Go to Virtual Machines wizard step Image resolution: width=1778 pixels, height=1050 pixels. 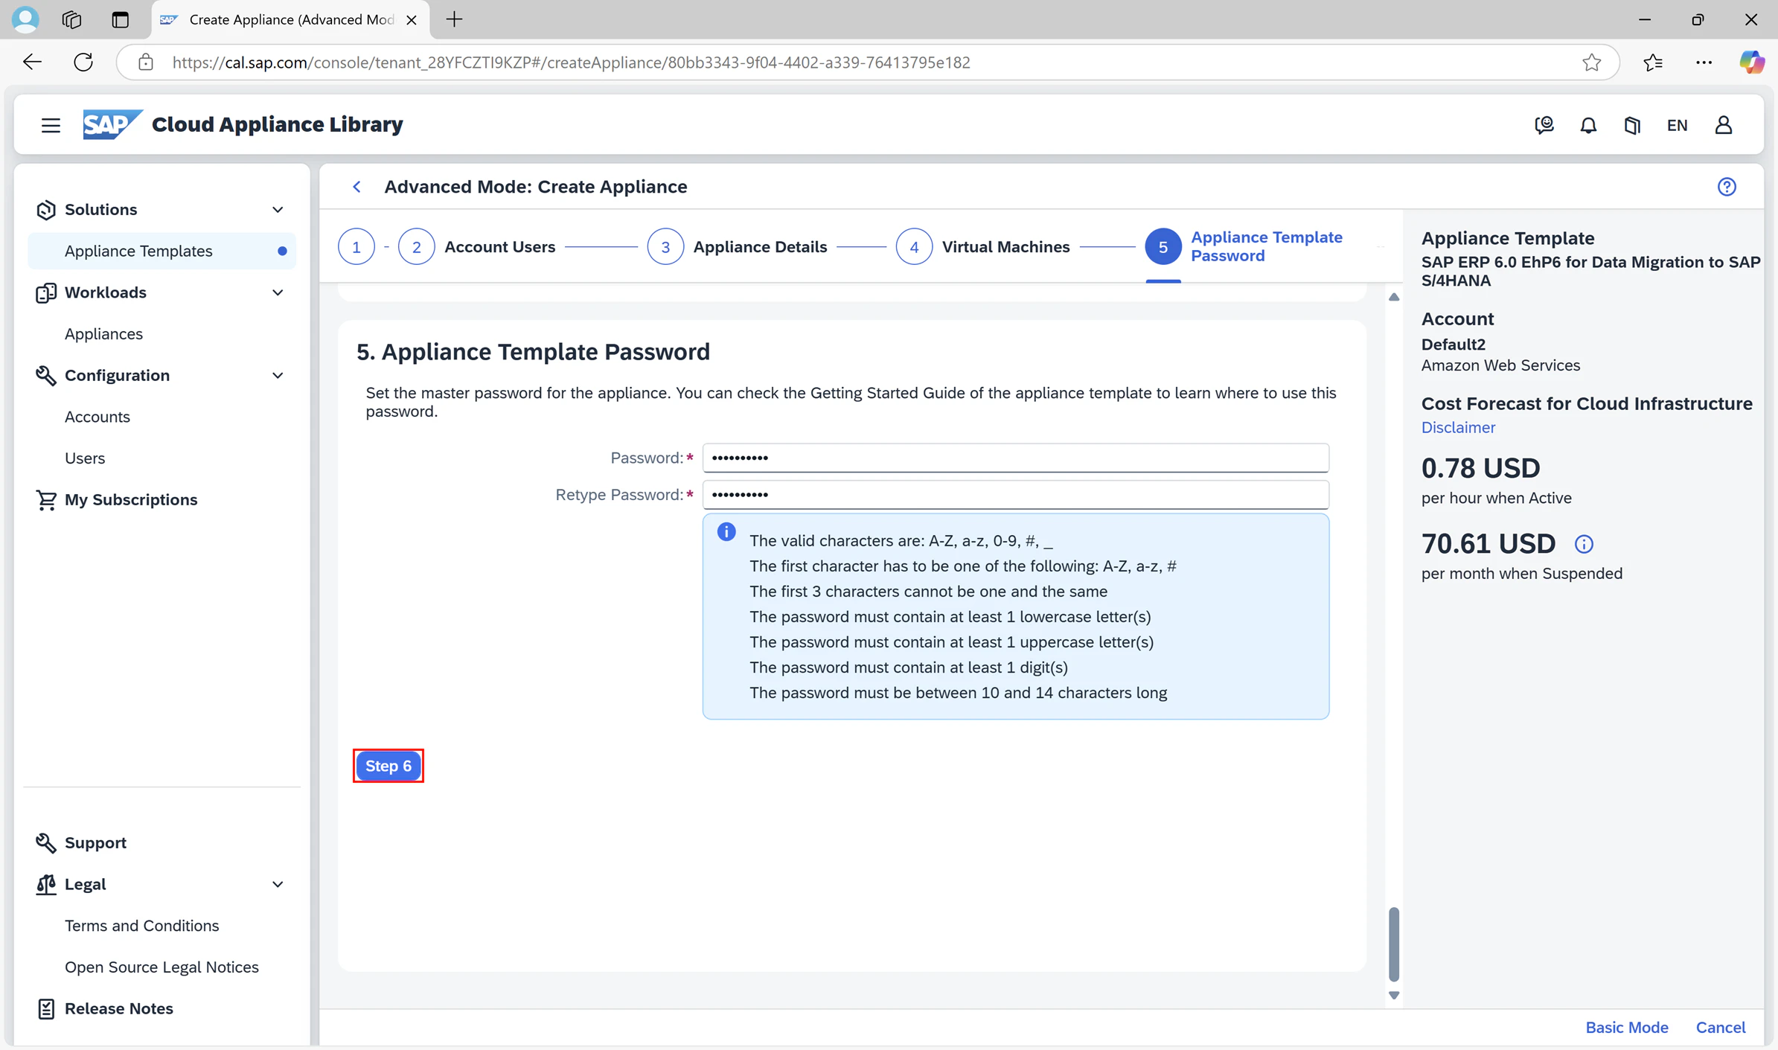[982, 247]
